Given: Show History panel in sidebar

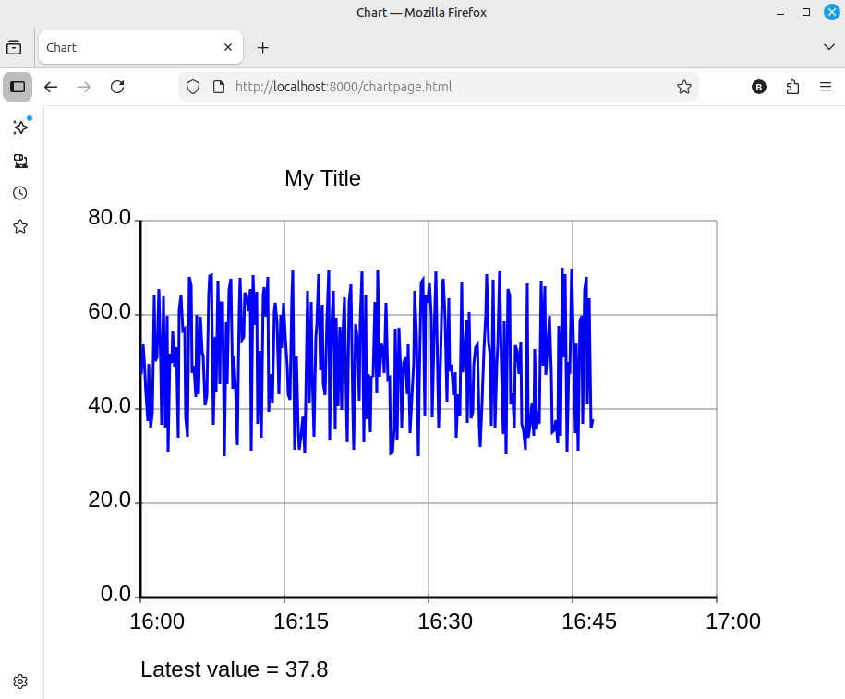Looking at the screenshot, I should click(x=20, y=193).
